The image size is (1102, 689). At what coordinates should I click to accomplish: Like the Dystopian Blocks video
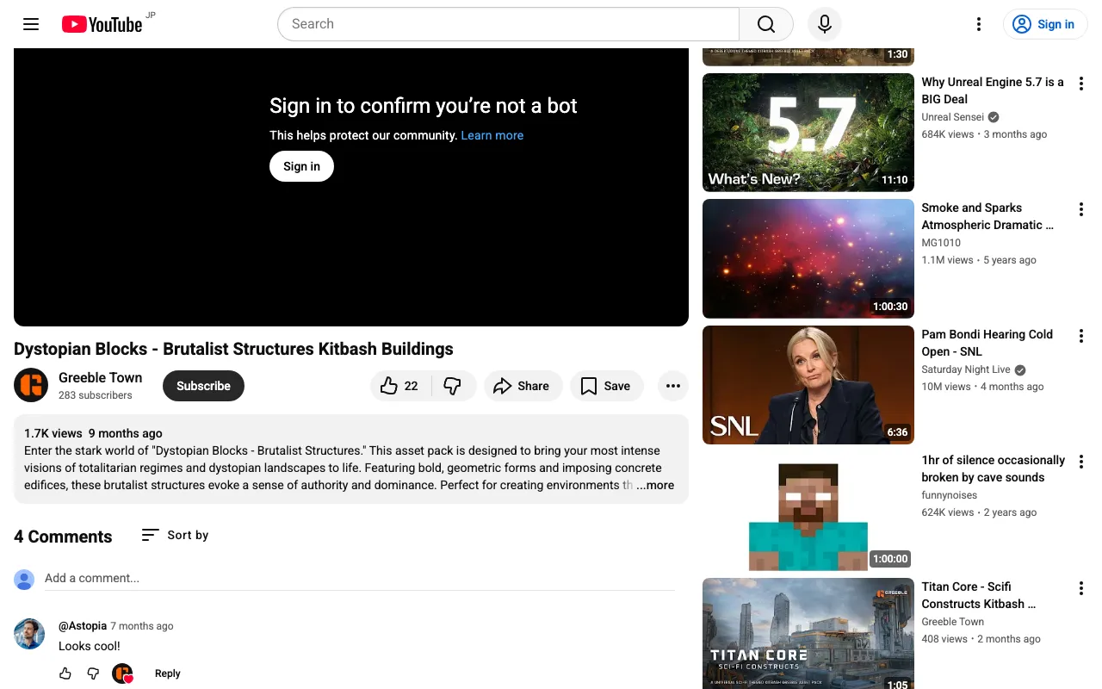[x=399, y=386]
